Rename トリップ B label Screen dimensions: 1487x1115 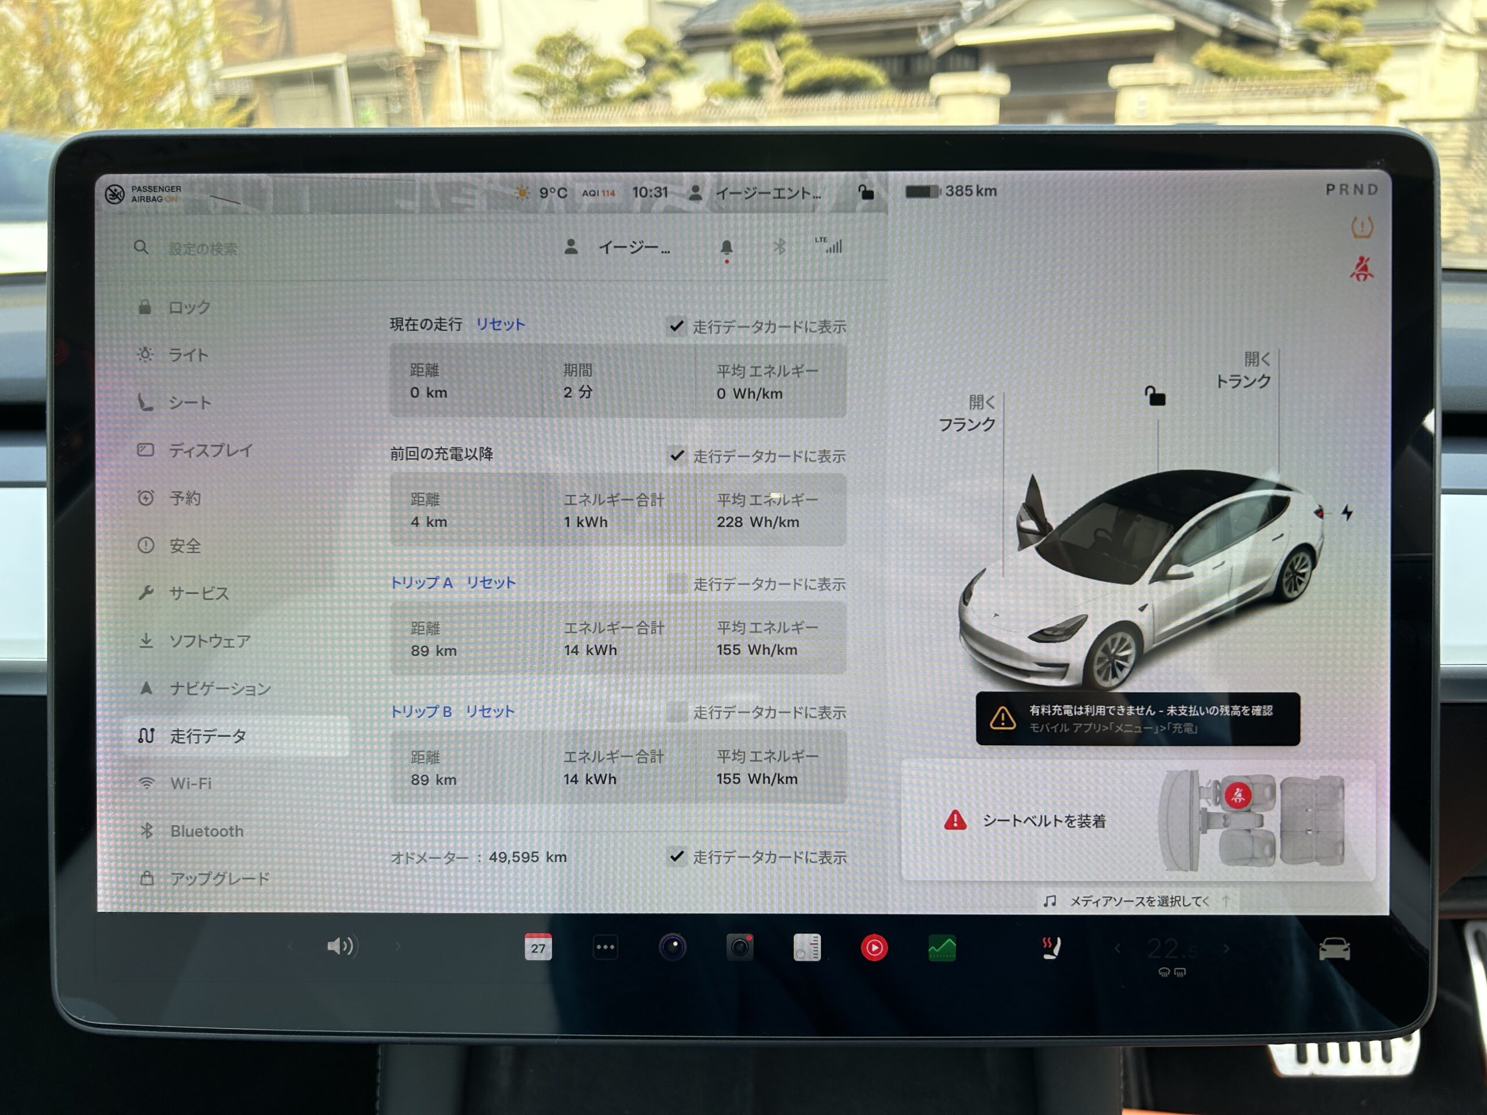click(x=421, y=711)
